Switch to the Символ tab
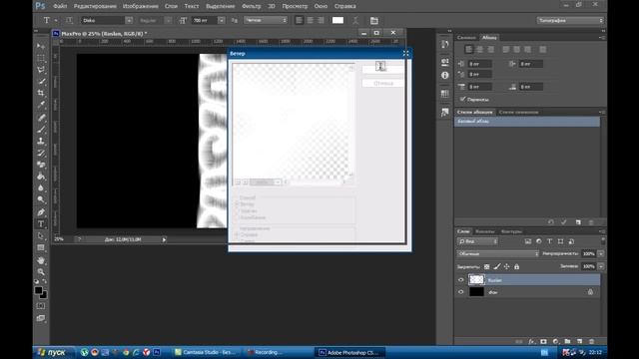Viewport: 639px width, 359px height. (x=466, y=38)
